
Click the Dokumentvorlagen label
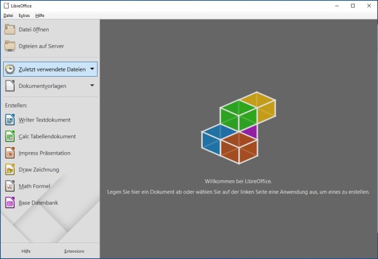(x=42, y=86)
